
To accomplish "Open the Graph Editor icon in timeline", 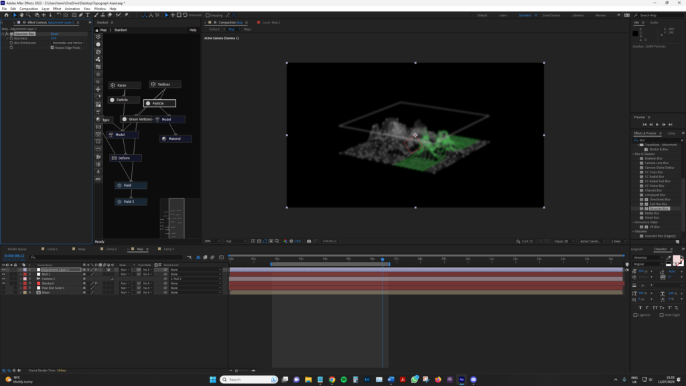I will pos(221,257).
